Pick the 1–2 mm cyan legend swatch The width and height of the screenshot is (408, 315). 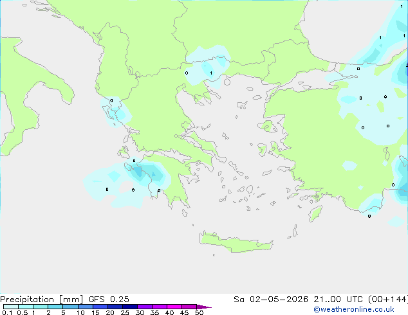click(41, 307)
